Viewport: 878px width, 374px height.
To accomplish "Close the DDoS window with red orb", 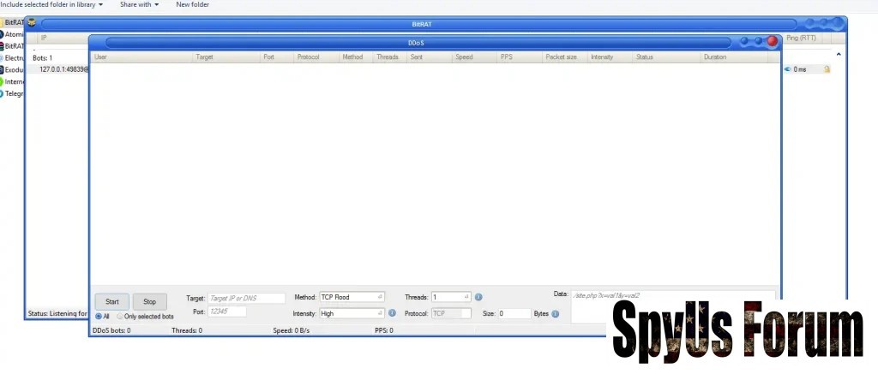I will coord(772,40).
